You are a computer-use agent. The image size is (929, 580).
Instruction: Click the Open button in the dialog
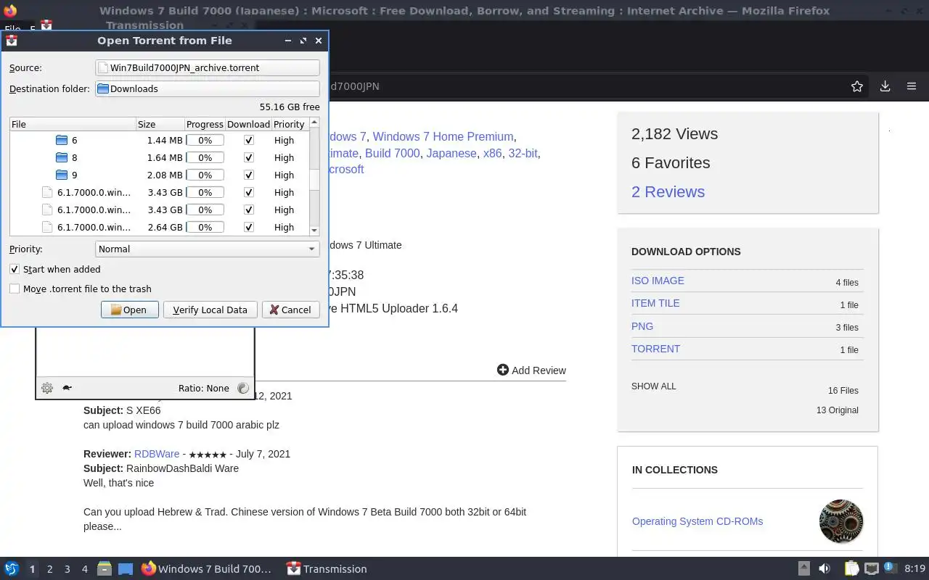coord(129,310)
